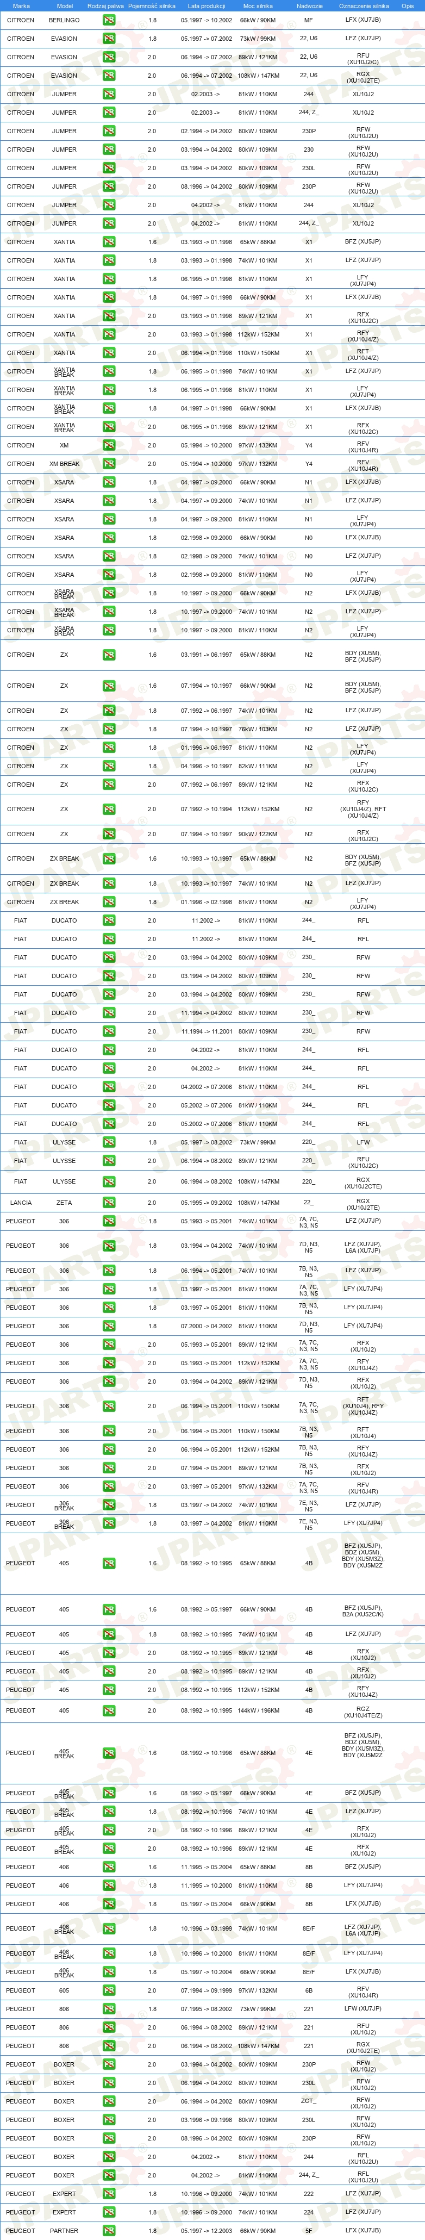Click the 05.1997 -> 12.2003 production years cell
The width and height of the screenshot is (425, 2240).
click(x=206, y=2230)
